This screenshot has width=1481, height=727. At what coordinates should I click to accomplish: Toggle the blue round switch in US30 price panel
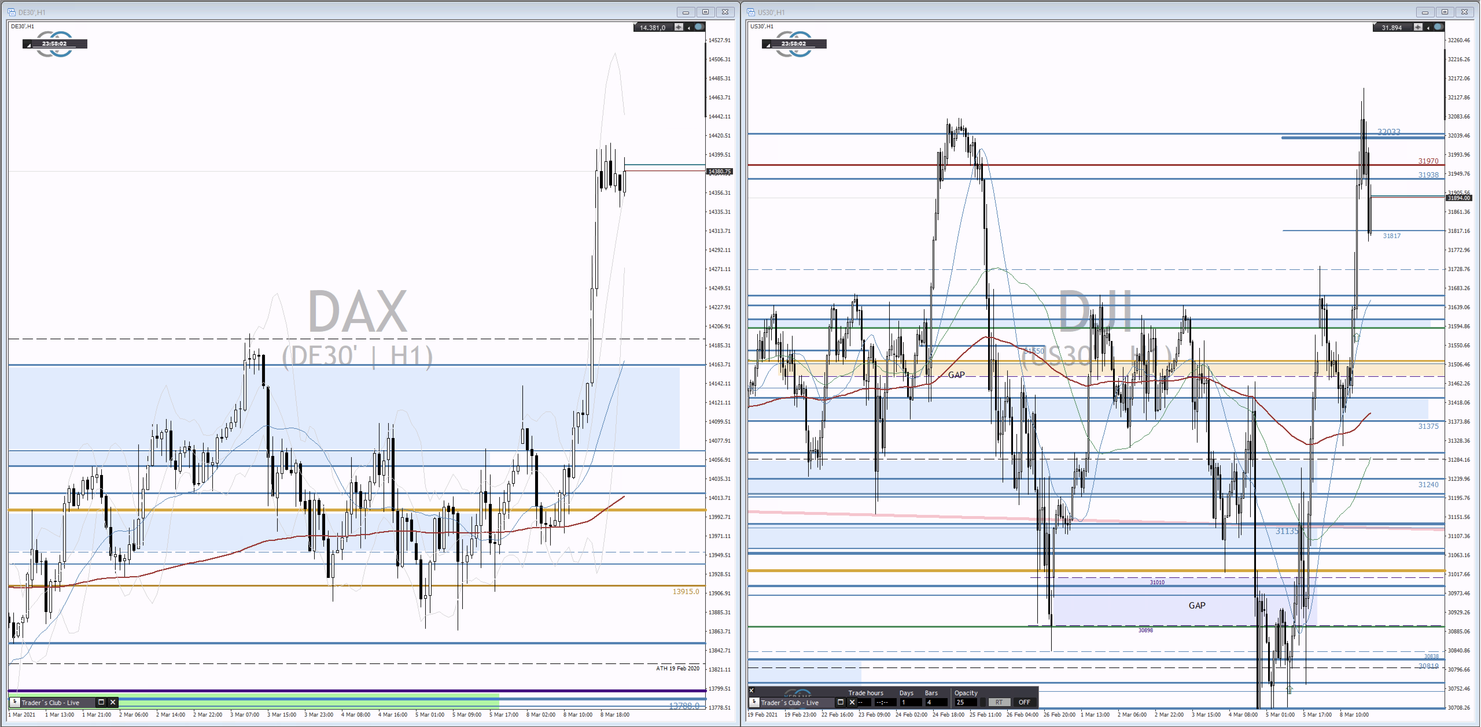click(x=1438, y=27)
